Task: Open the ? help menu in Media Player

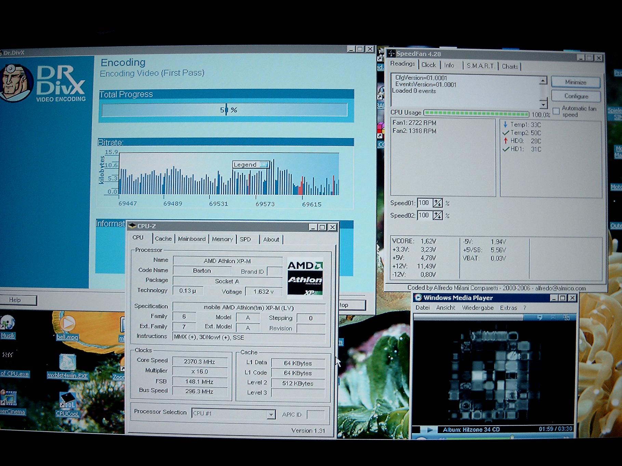Action: coord(525,308)
